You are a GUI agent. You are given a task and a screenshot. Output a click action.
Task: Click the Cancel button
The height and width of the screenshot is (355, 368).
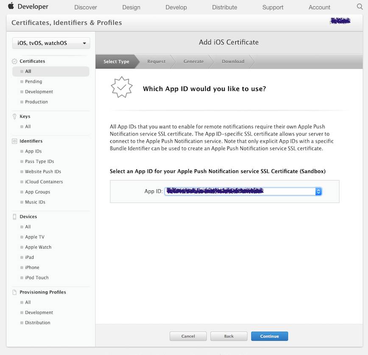click(x=188, y=336)
